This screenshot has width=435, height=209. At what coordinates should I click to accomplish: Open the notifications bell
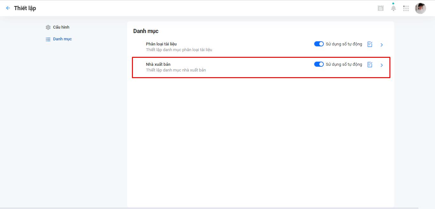[x=394, y=8]
